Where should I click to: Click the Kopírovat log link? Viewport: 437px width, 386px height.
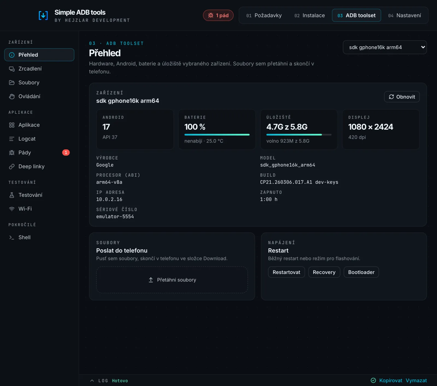pyautogui.click(x=391, y=380)
